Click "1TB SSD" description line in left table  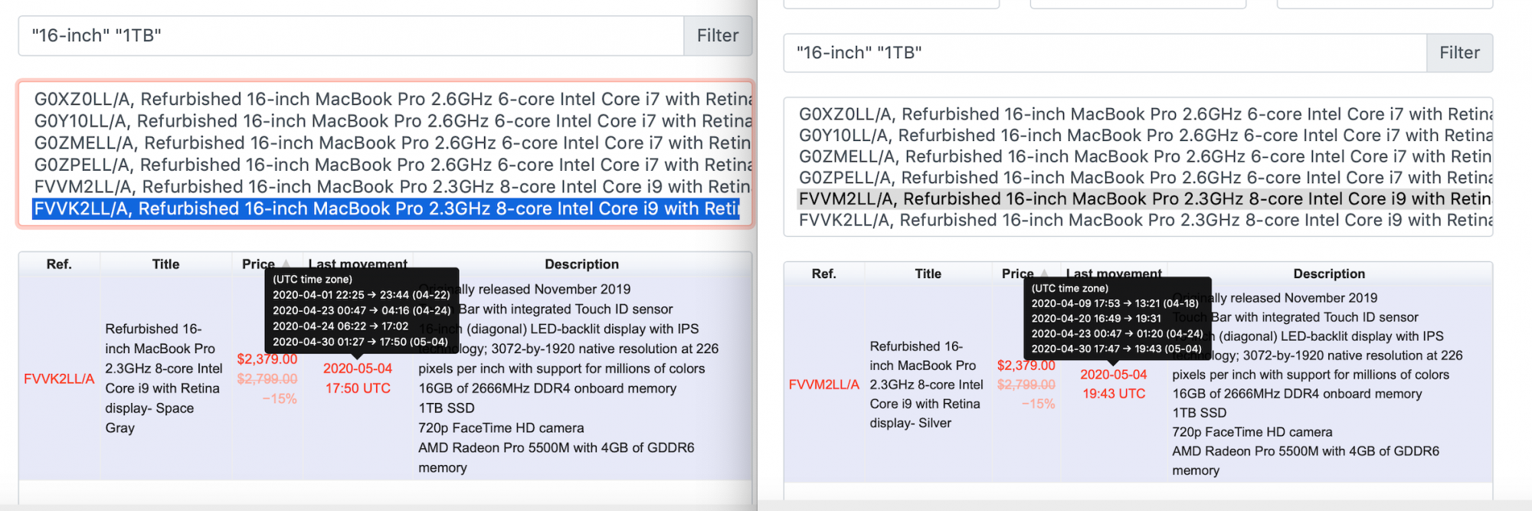click(447, 408)
